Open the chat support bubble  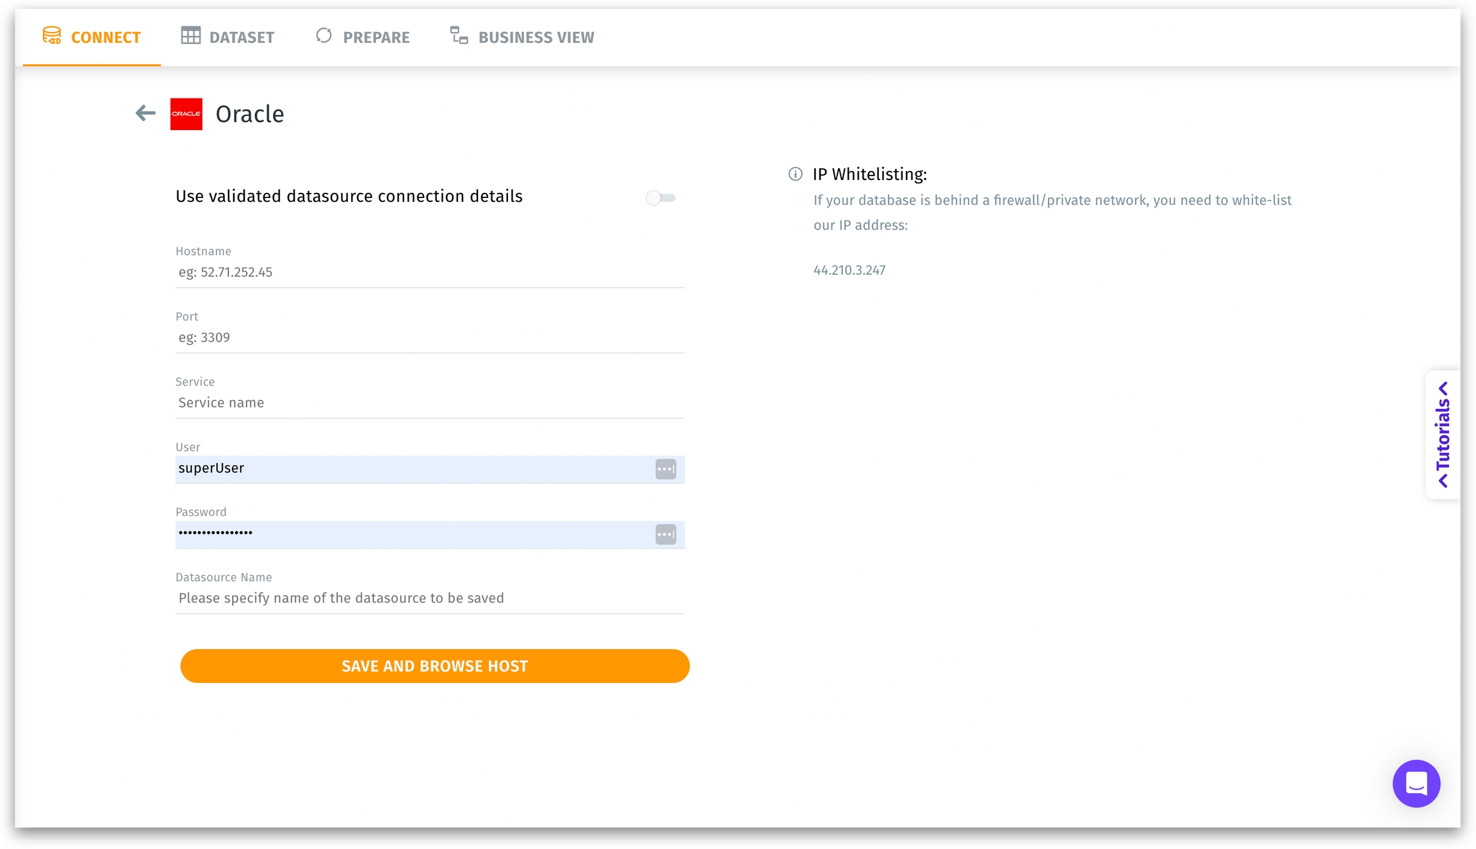[x=1416, y=783]
